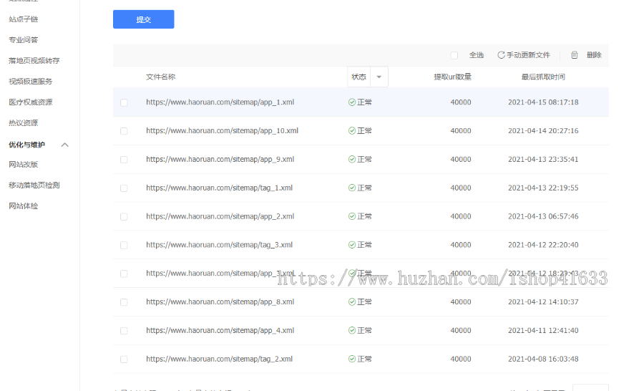Click the app_4.xml sitemap URL
Screen dimensions: 644x391
tap(220, 330)
